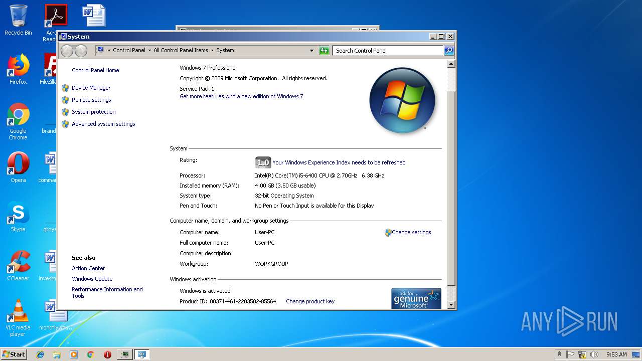Screen dimensions: 642x361
Task: Click the Back navigation button
Action: (67, 50)
